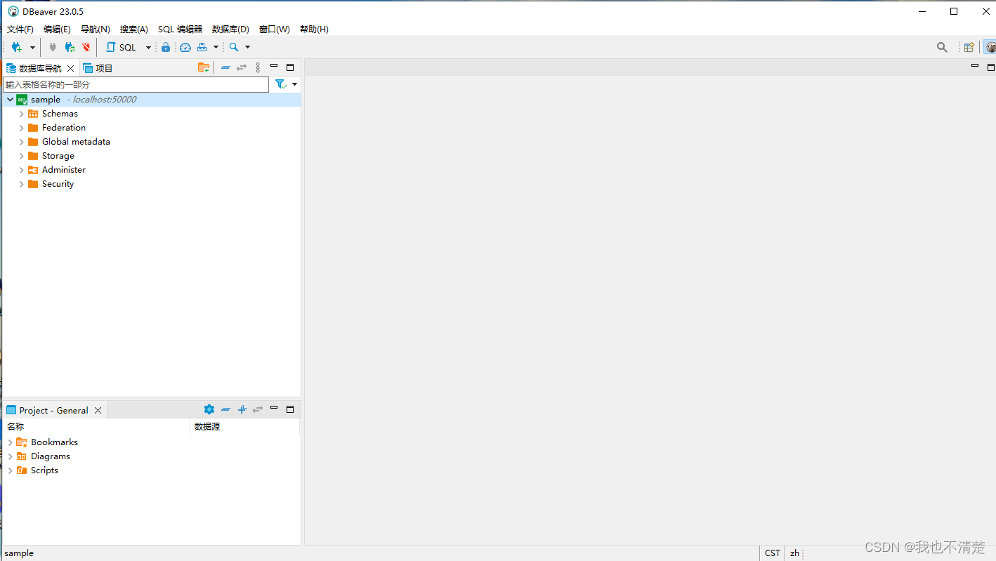Image resolution: width=996 pixels, height=561 pixels.
Task: Click the create new folder icon in navigator
Action: pyautogui.click(x=204, y=67)
